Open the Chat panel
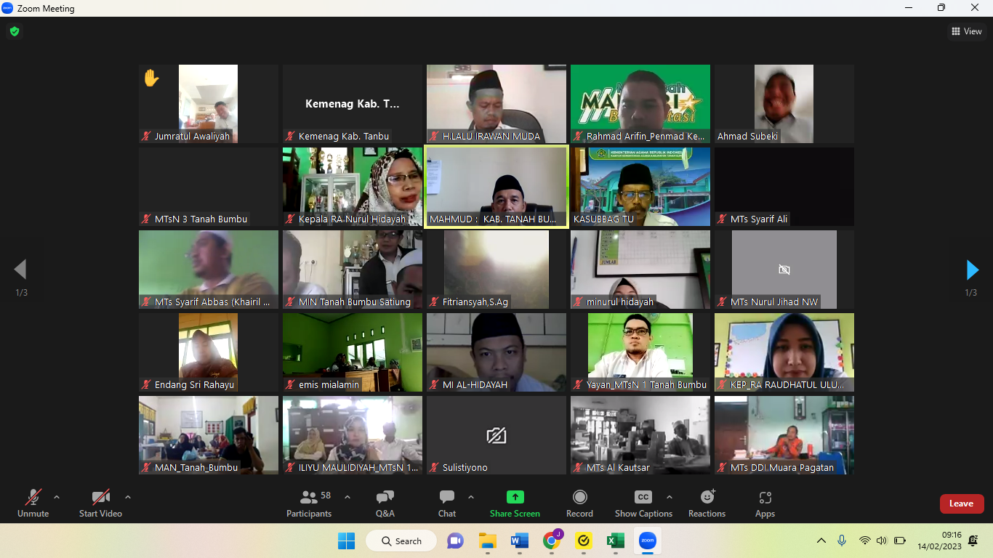 [446, 504]
